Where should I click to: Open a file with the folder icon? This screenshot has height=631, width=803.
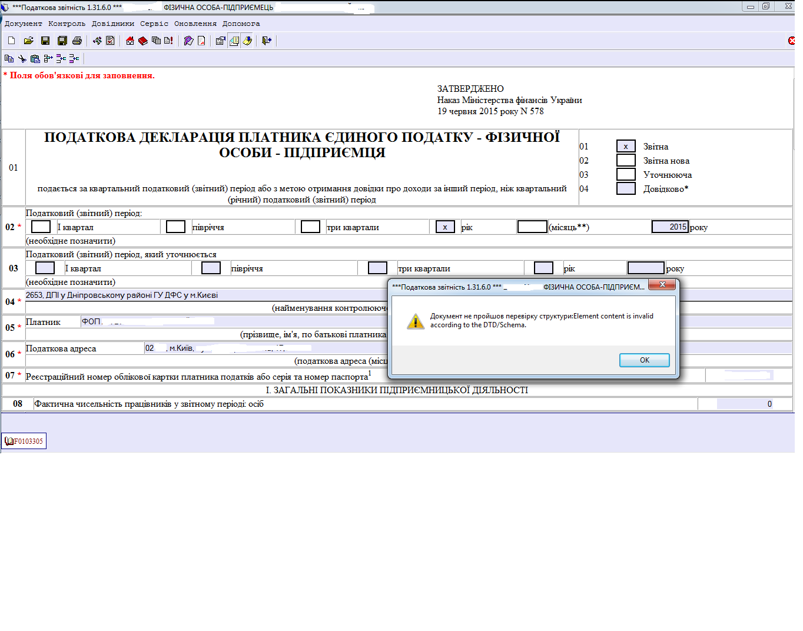click(x=28, y=41)
